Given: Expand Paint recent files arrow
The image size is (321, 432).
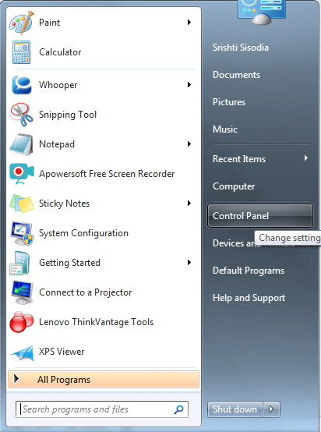Looking at the screenshot, I should [x=189, y=23].
